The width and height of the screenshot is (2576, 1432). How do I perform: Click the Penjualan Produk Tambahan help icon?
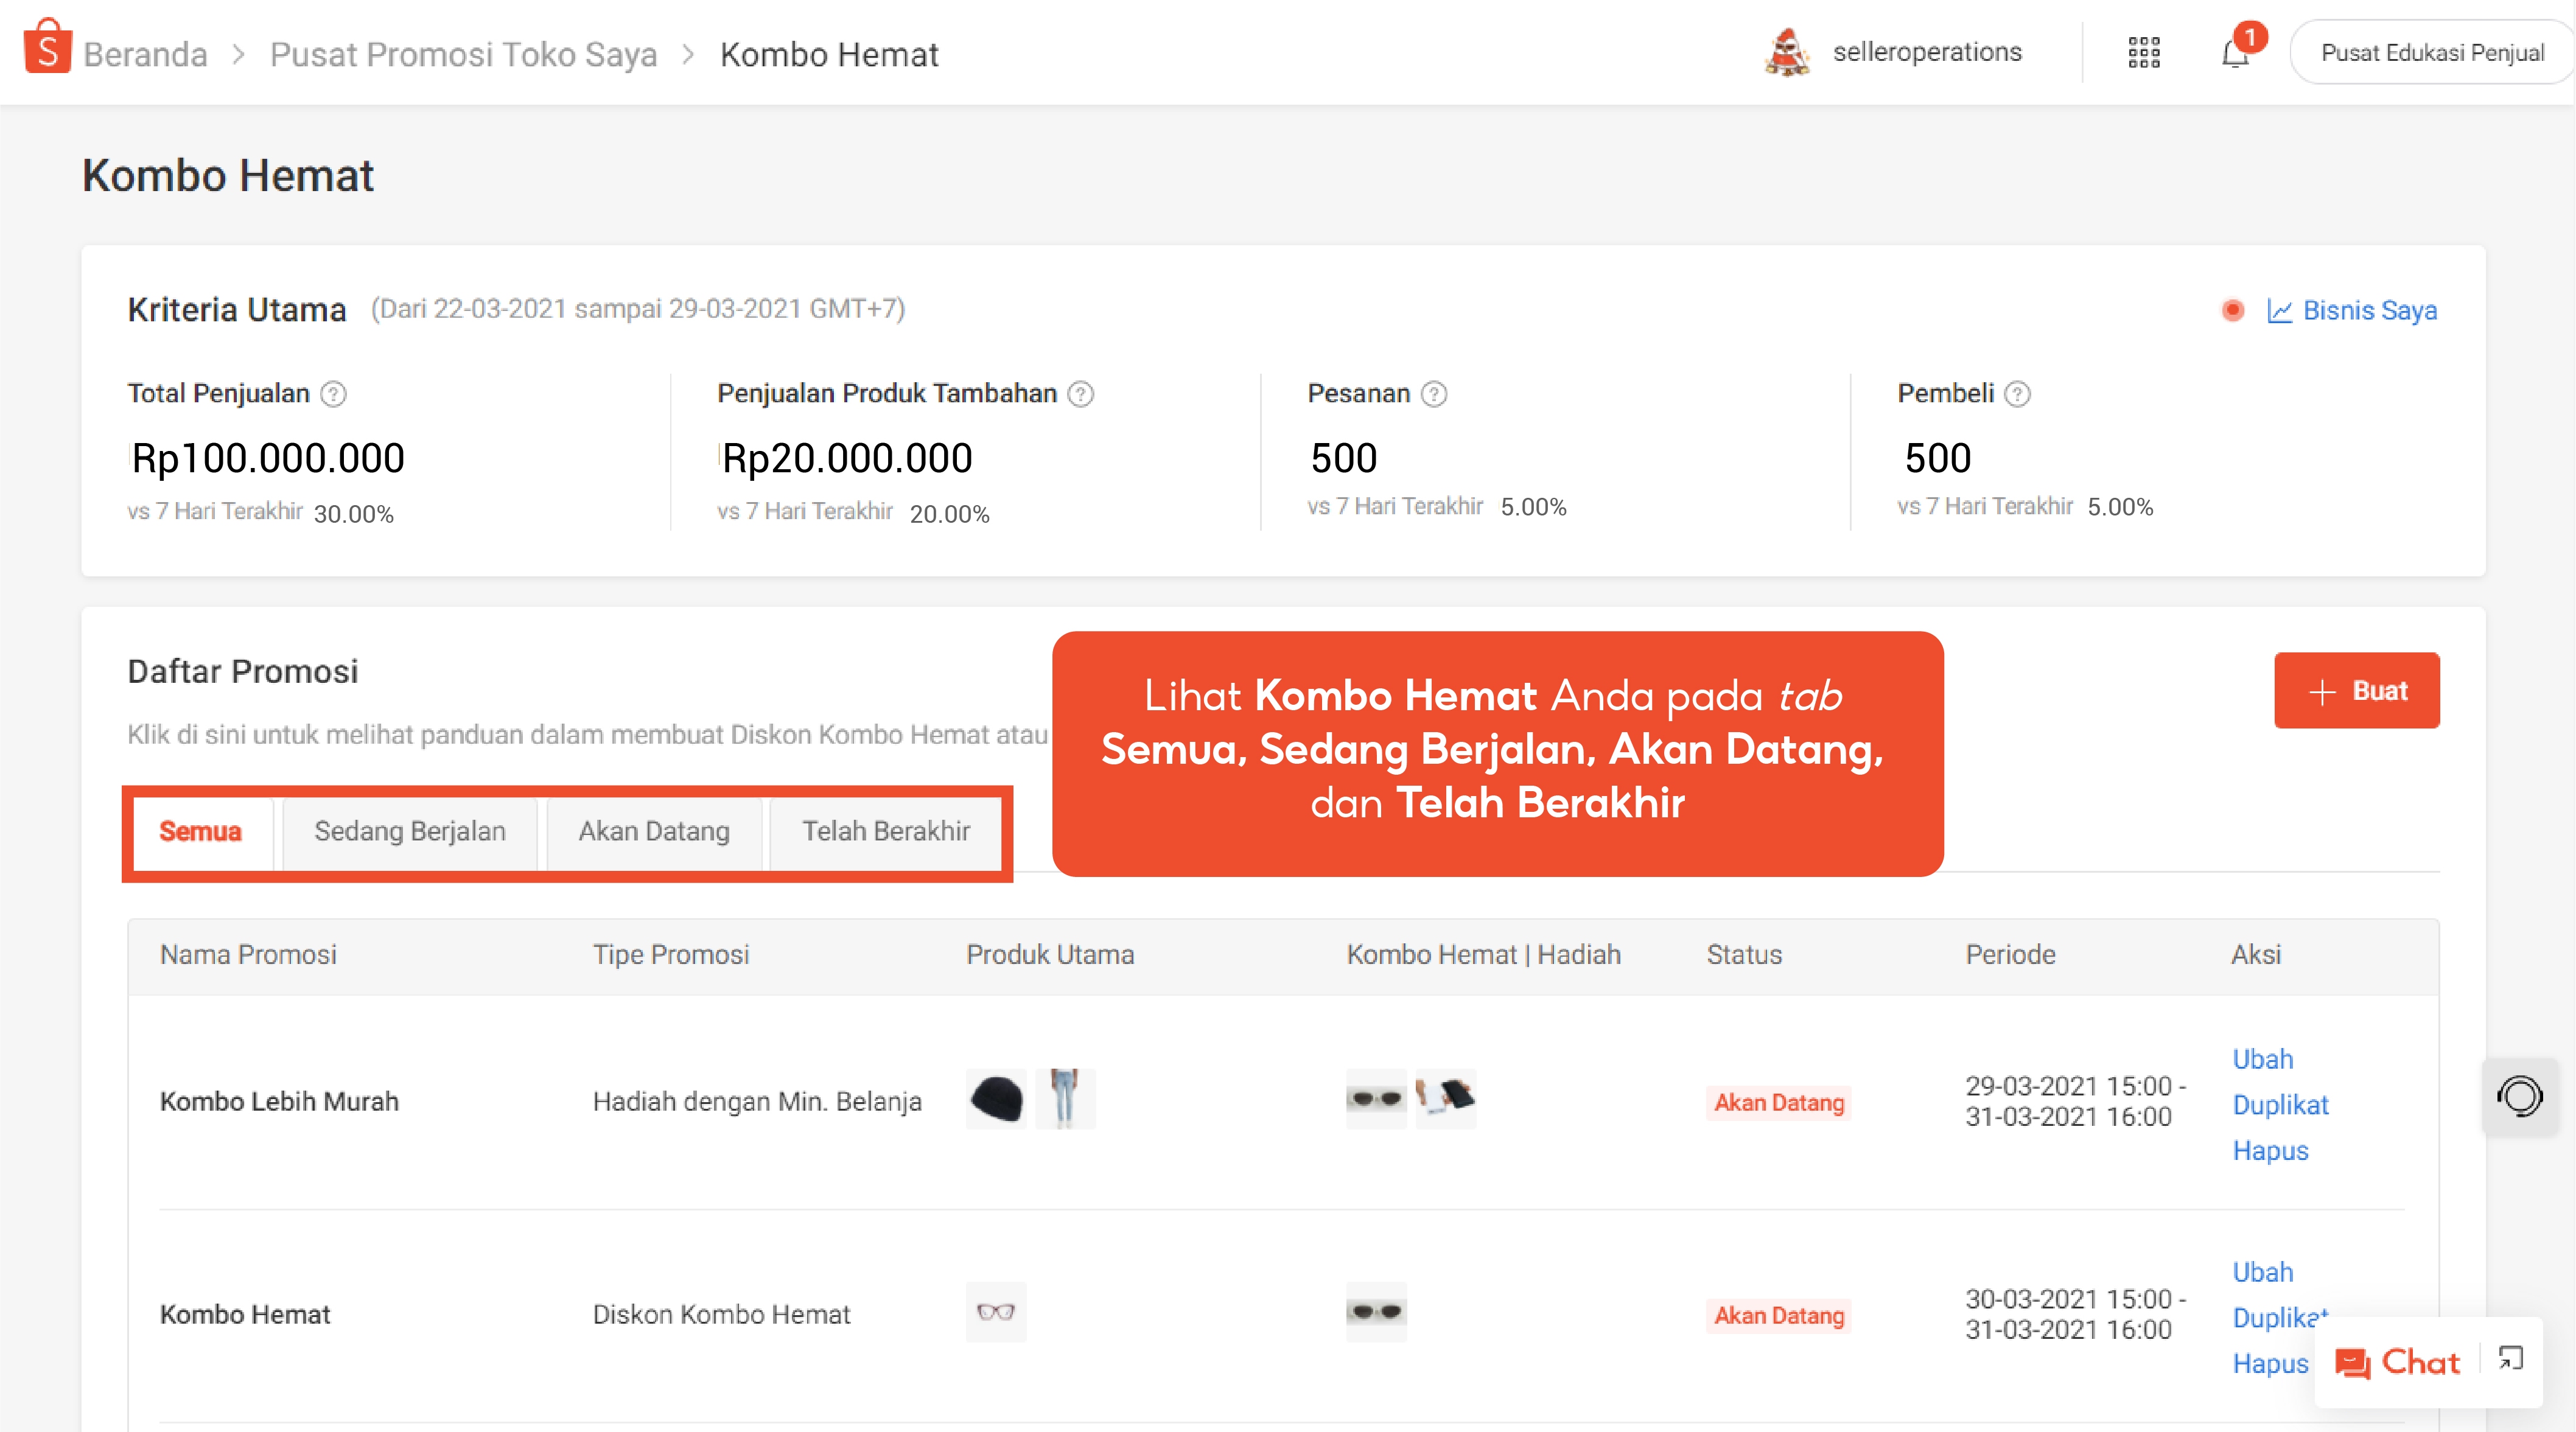tap(1080, 394)
